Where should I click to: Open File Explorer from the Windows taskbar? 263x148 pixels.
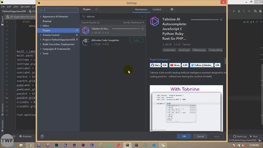(x=21, y=145)
